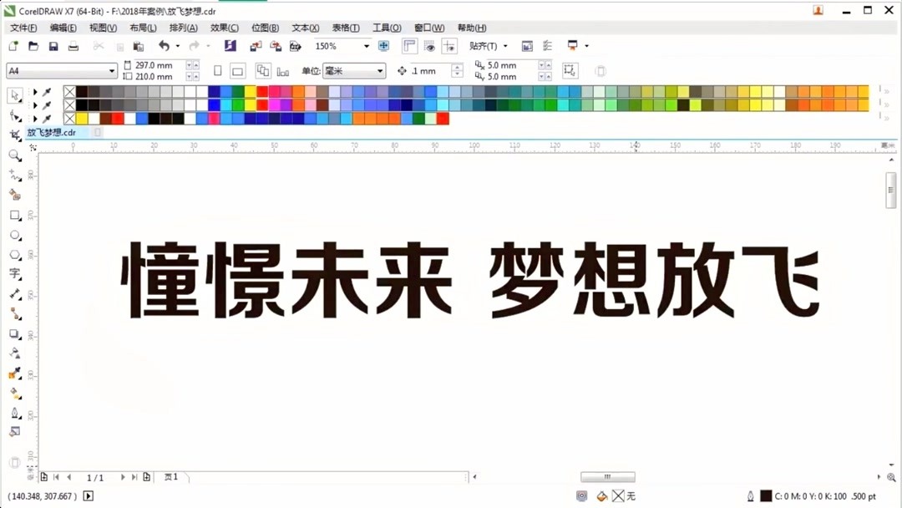Toggle landscape page orientation

(238, 70)
